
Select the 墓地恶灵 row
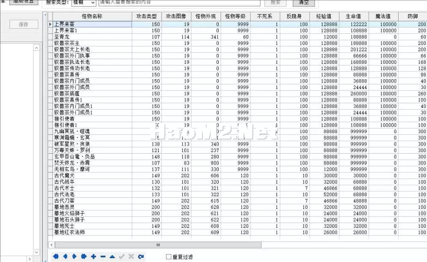click(x=238, y=207)
